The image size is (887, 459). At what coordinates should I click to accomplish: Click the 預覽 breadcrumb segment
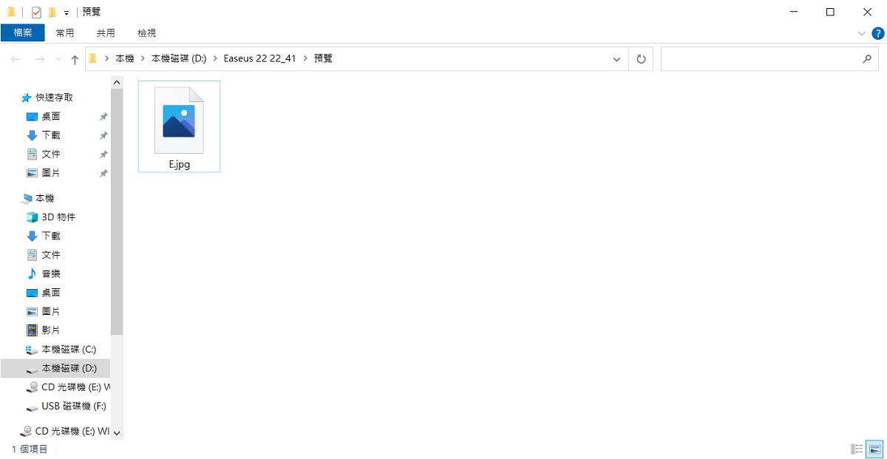coord(323,58)
